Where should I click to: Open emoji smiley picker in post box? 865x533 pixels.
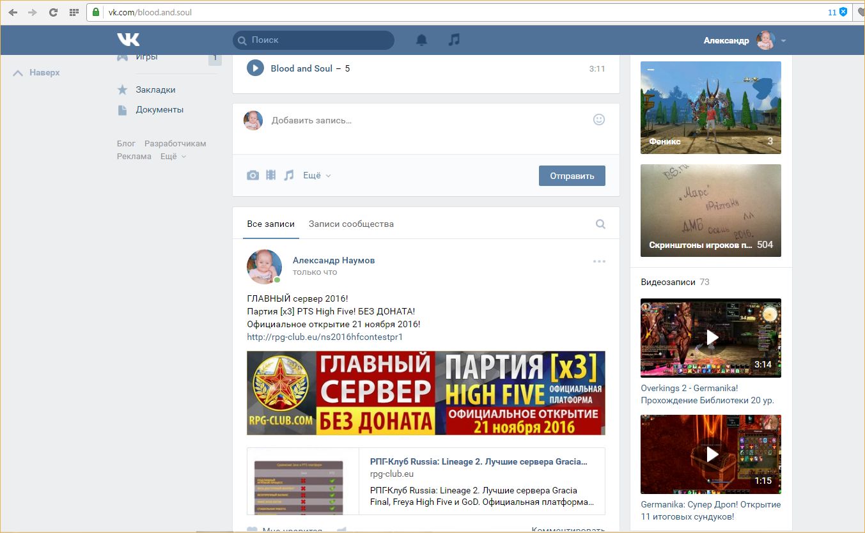[599, 120]
